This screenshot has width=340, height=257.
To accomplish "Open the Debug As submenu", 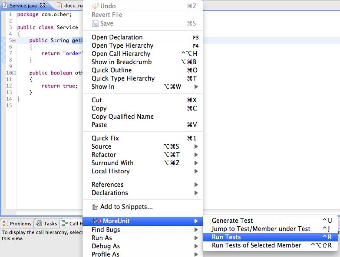I will click(x=143, y=246).
